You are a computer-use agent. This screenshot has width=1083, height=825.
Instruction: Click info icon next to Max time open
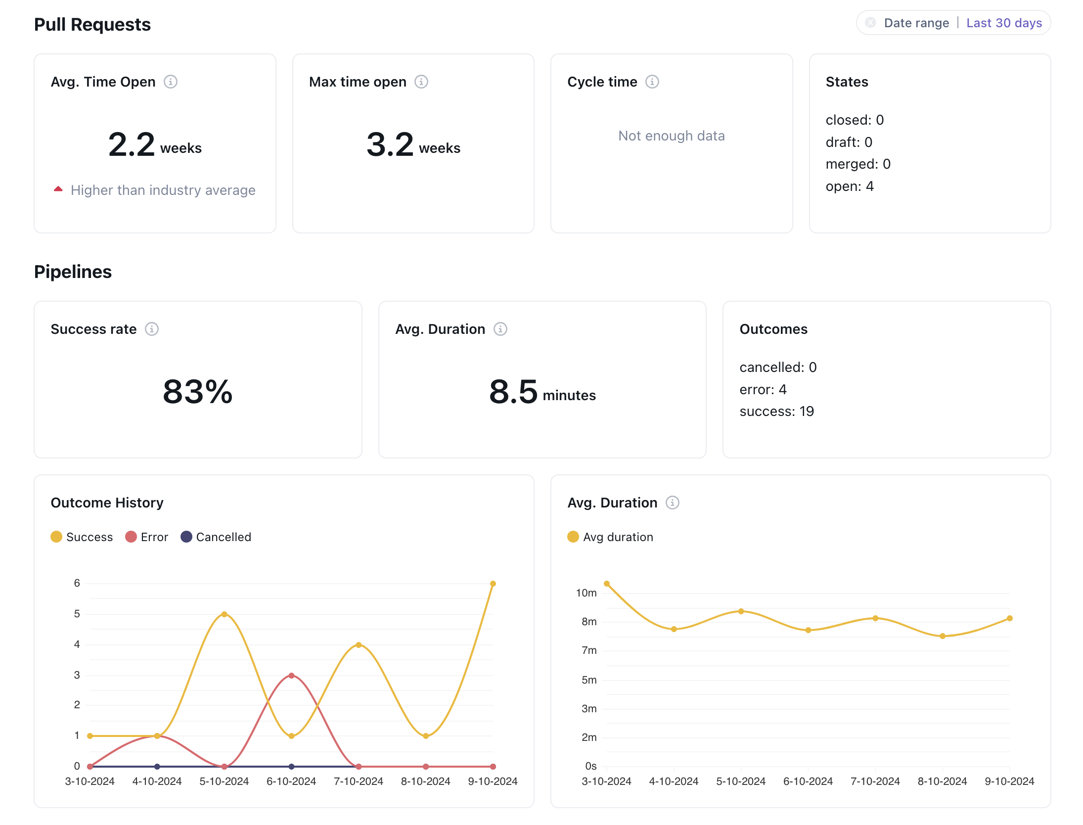click(421, 82)
